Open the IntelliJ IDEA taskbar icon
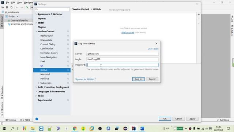 [133, 129]
